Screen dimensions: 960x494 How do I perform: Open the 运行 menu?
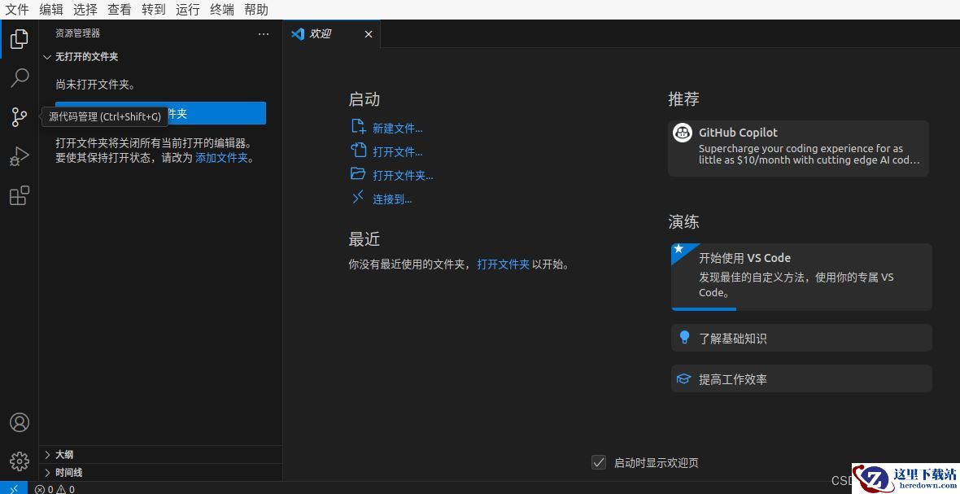(188, 9)
